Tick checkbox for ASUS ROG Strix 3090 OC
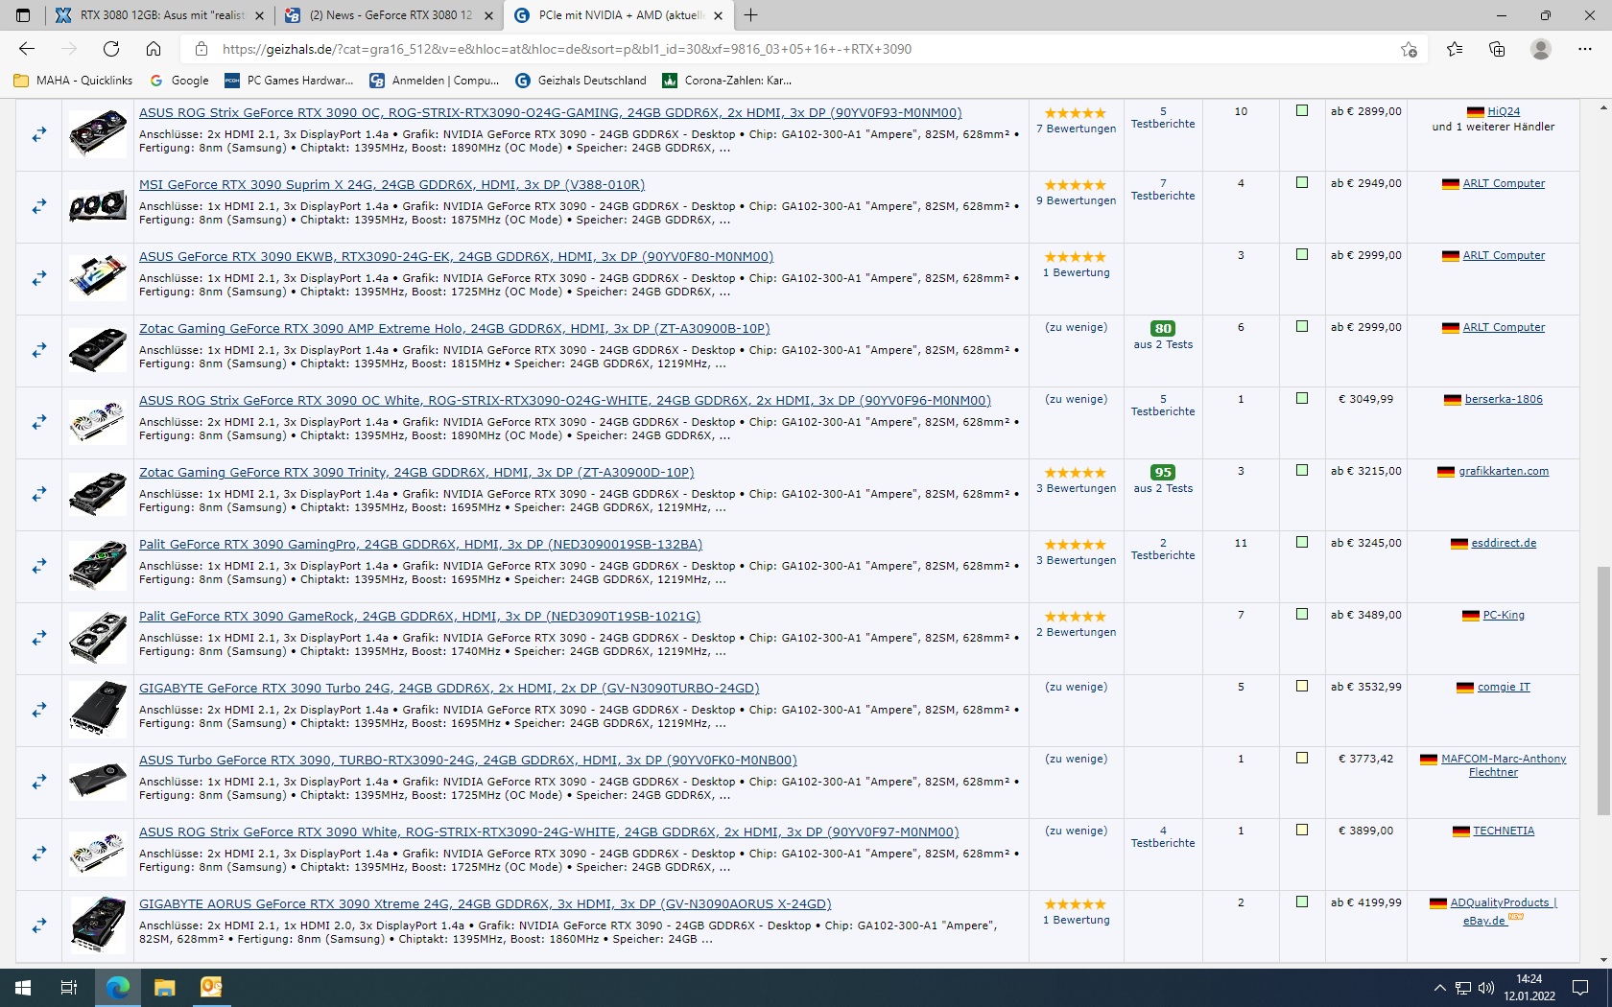The width and height of the screenshot is (1612, 1007). 1302,111
